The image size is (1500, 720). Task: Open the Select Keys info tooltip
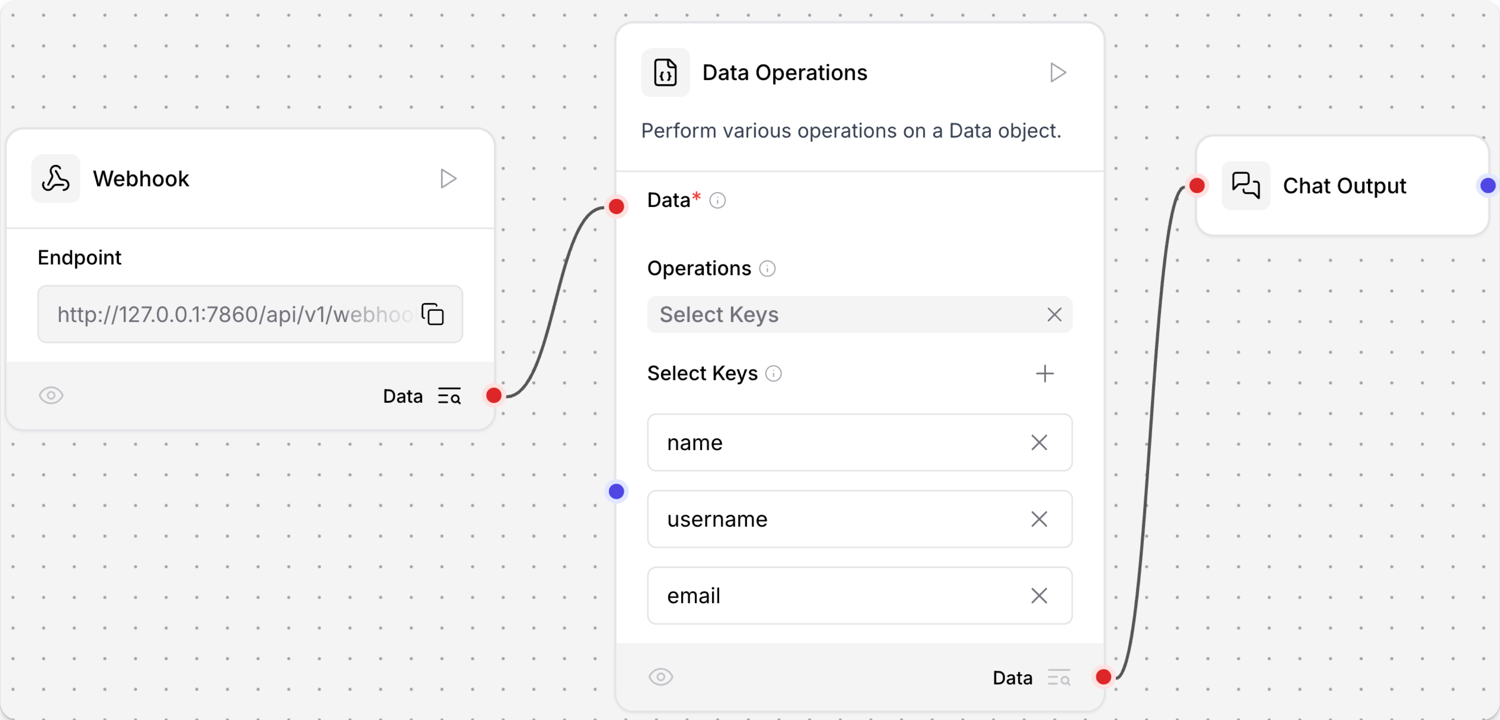point(773,373)
